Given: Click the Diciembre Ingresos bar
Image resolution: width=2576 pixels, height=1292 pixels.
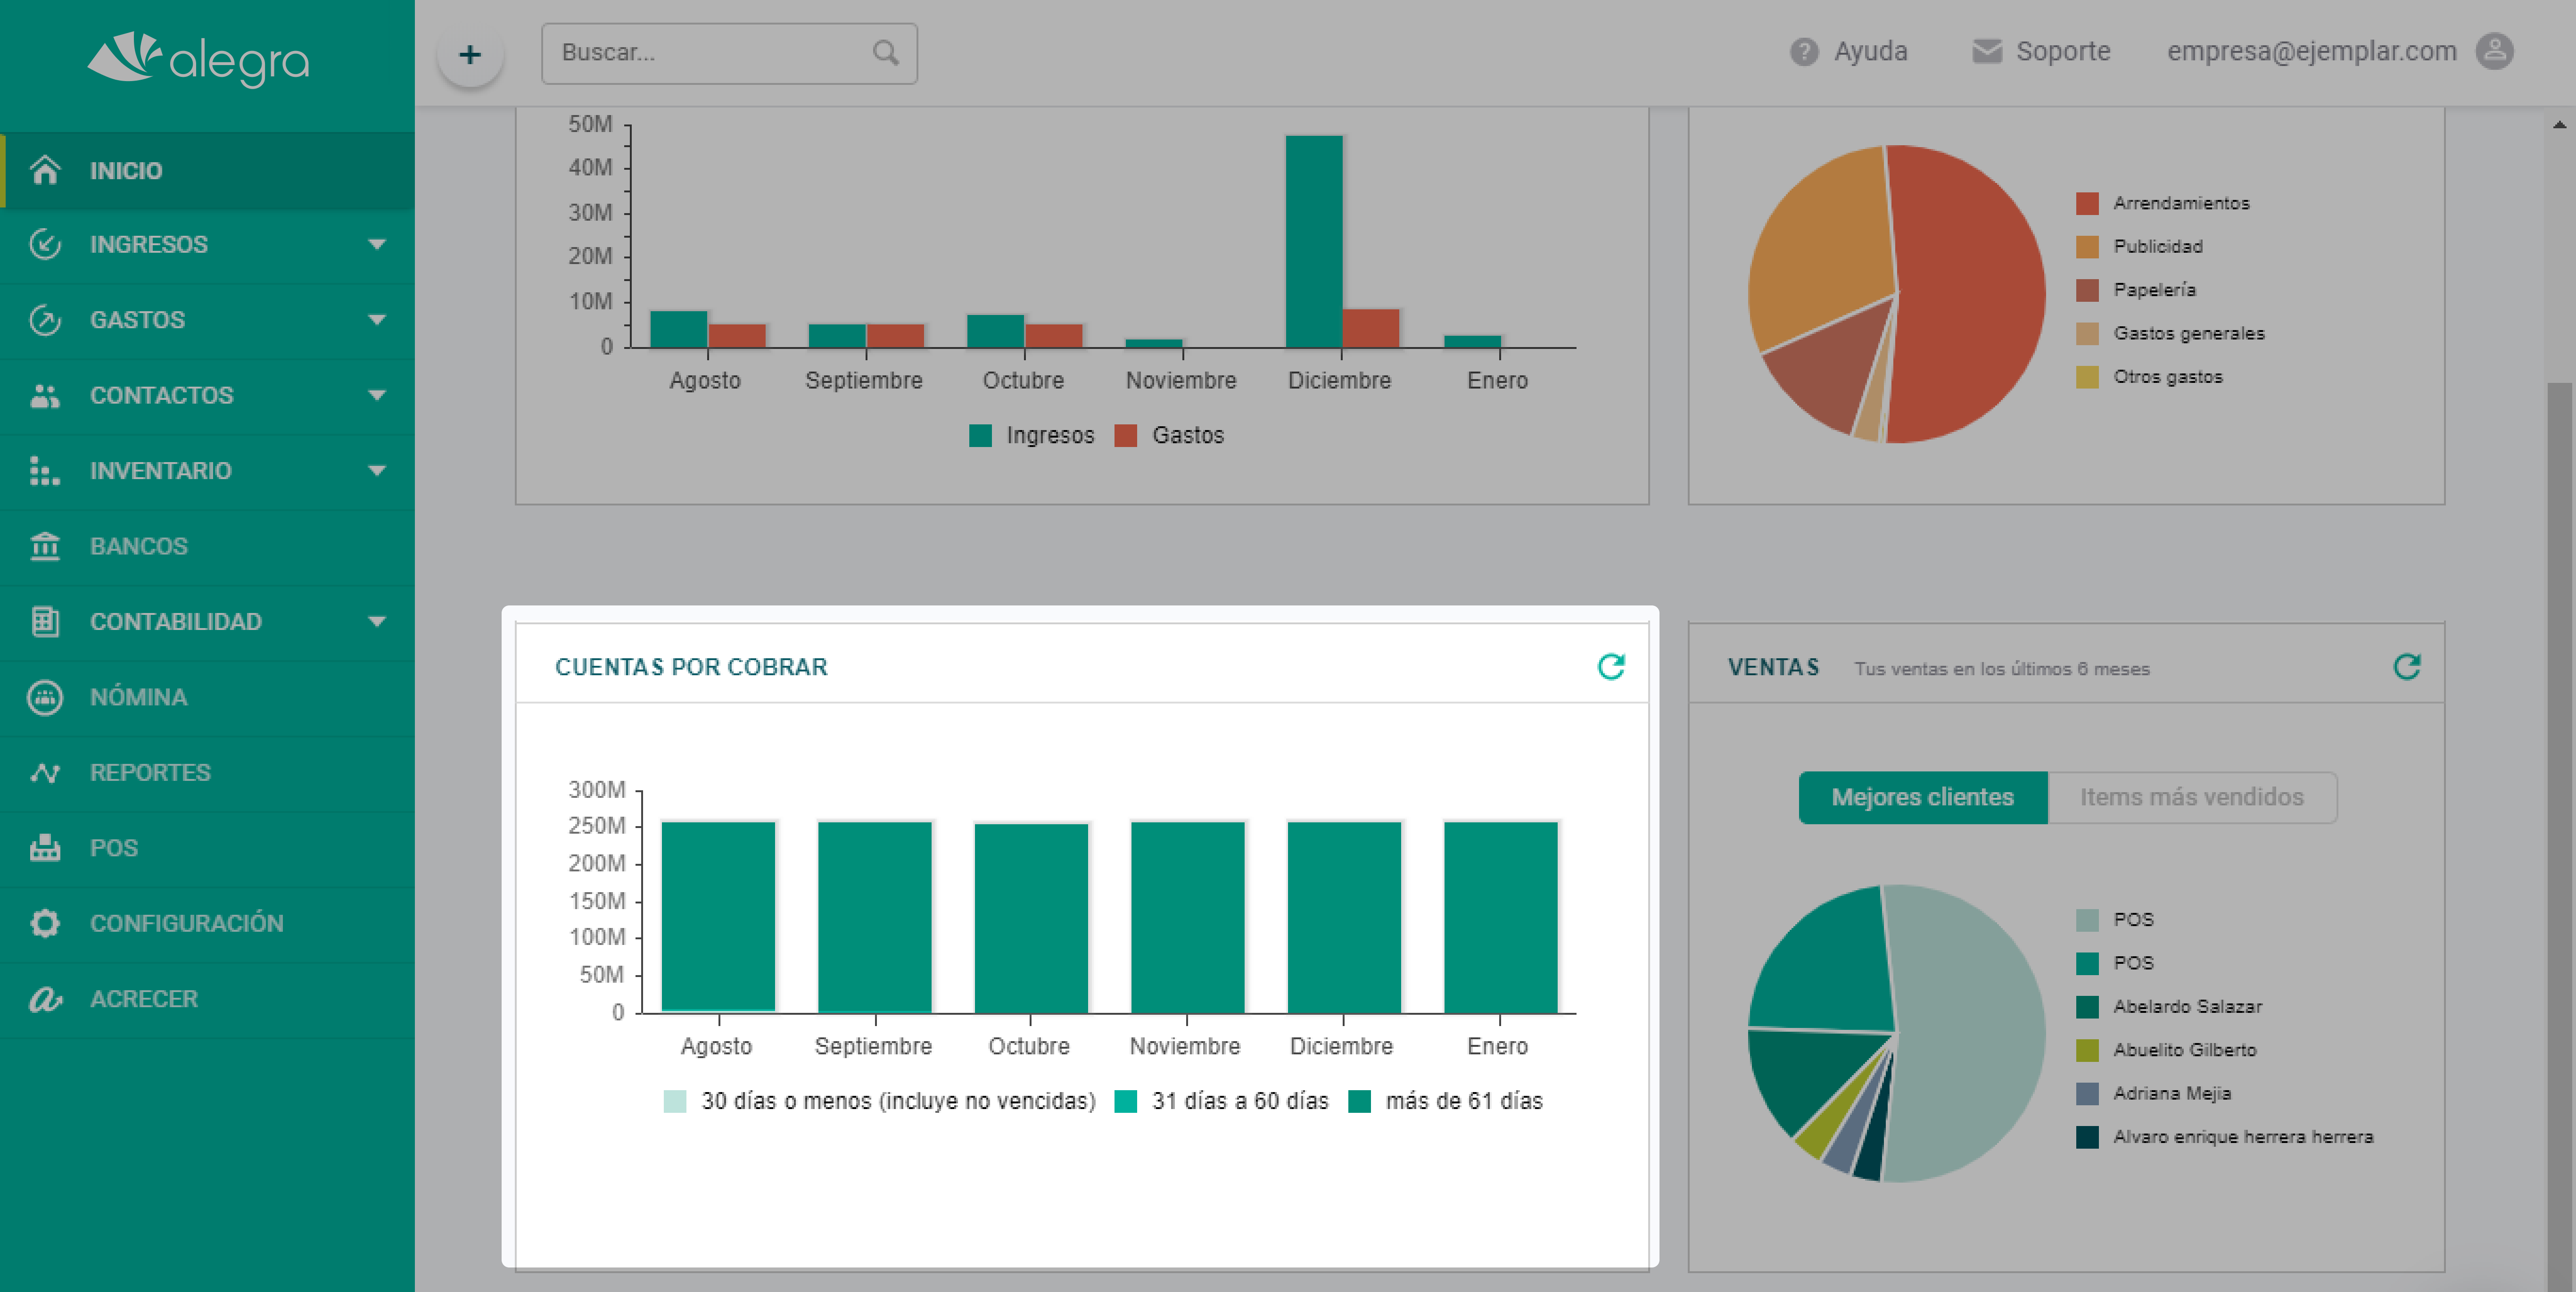Looking at the screenshot, I should tap(1313, 241).
